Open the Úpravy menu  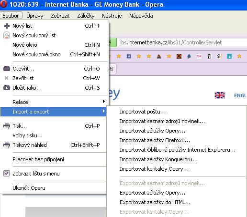[35, 16]
